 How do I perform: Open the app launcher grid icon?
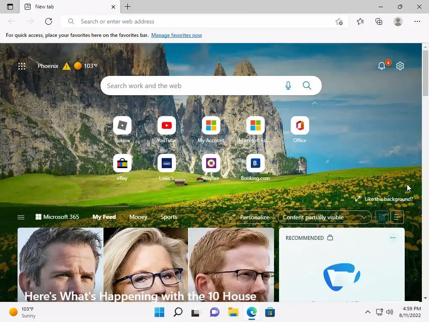click(x=22, y=66)
